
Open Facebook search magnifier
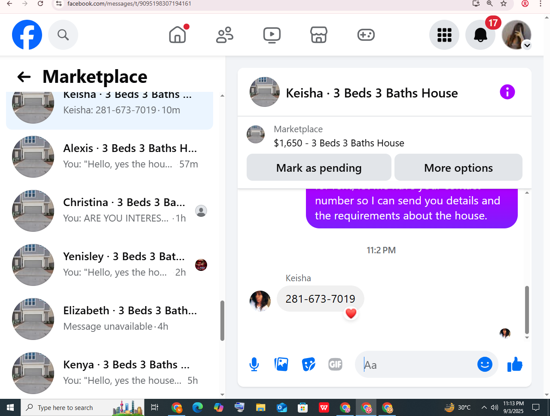[x=63, y=35]
